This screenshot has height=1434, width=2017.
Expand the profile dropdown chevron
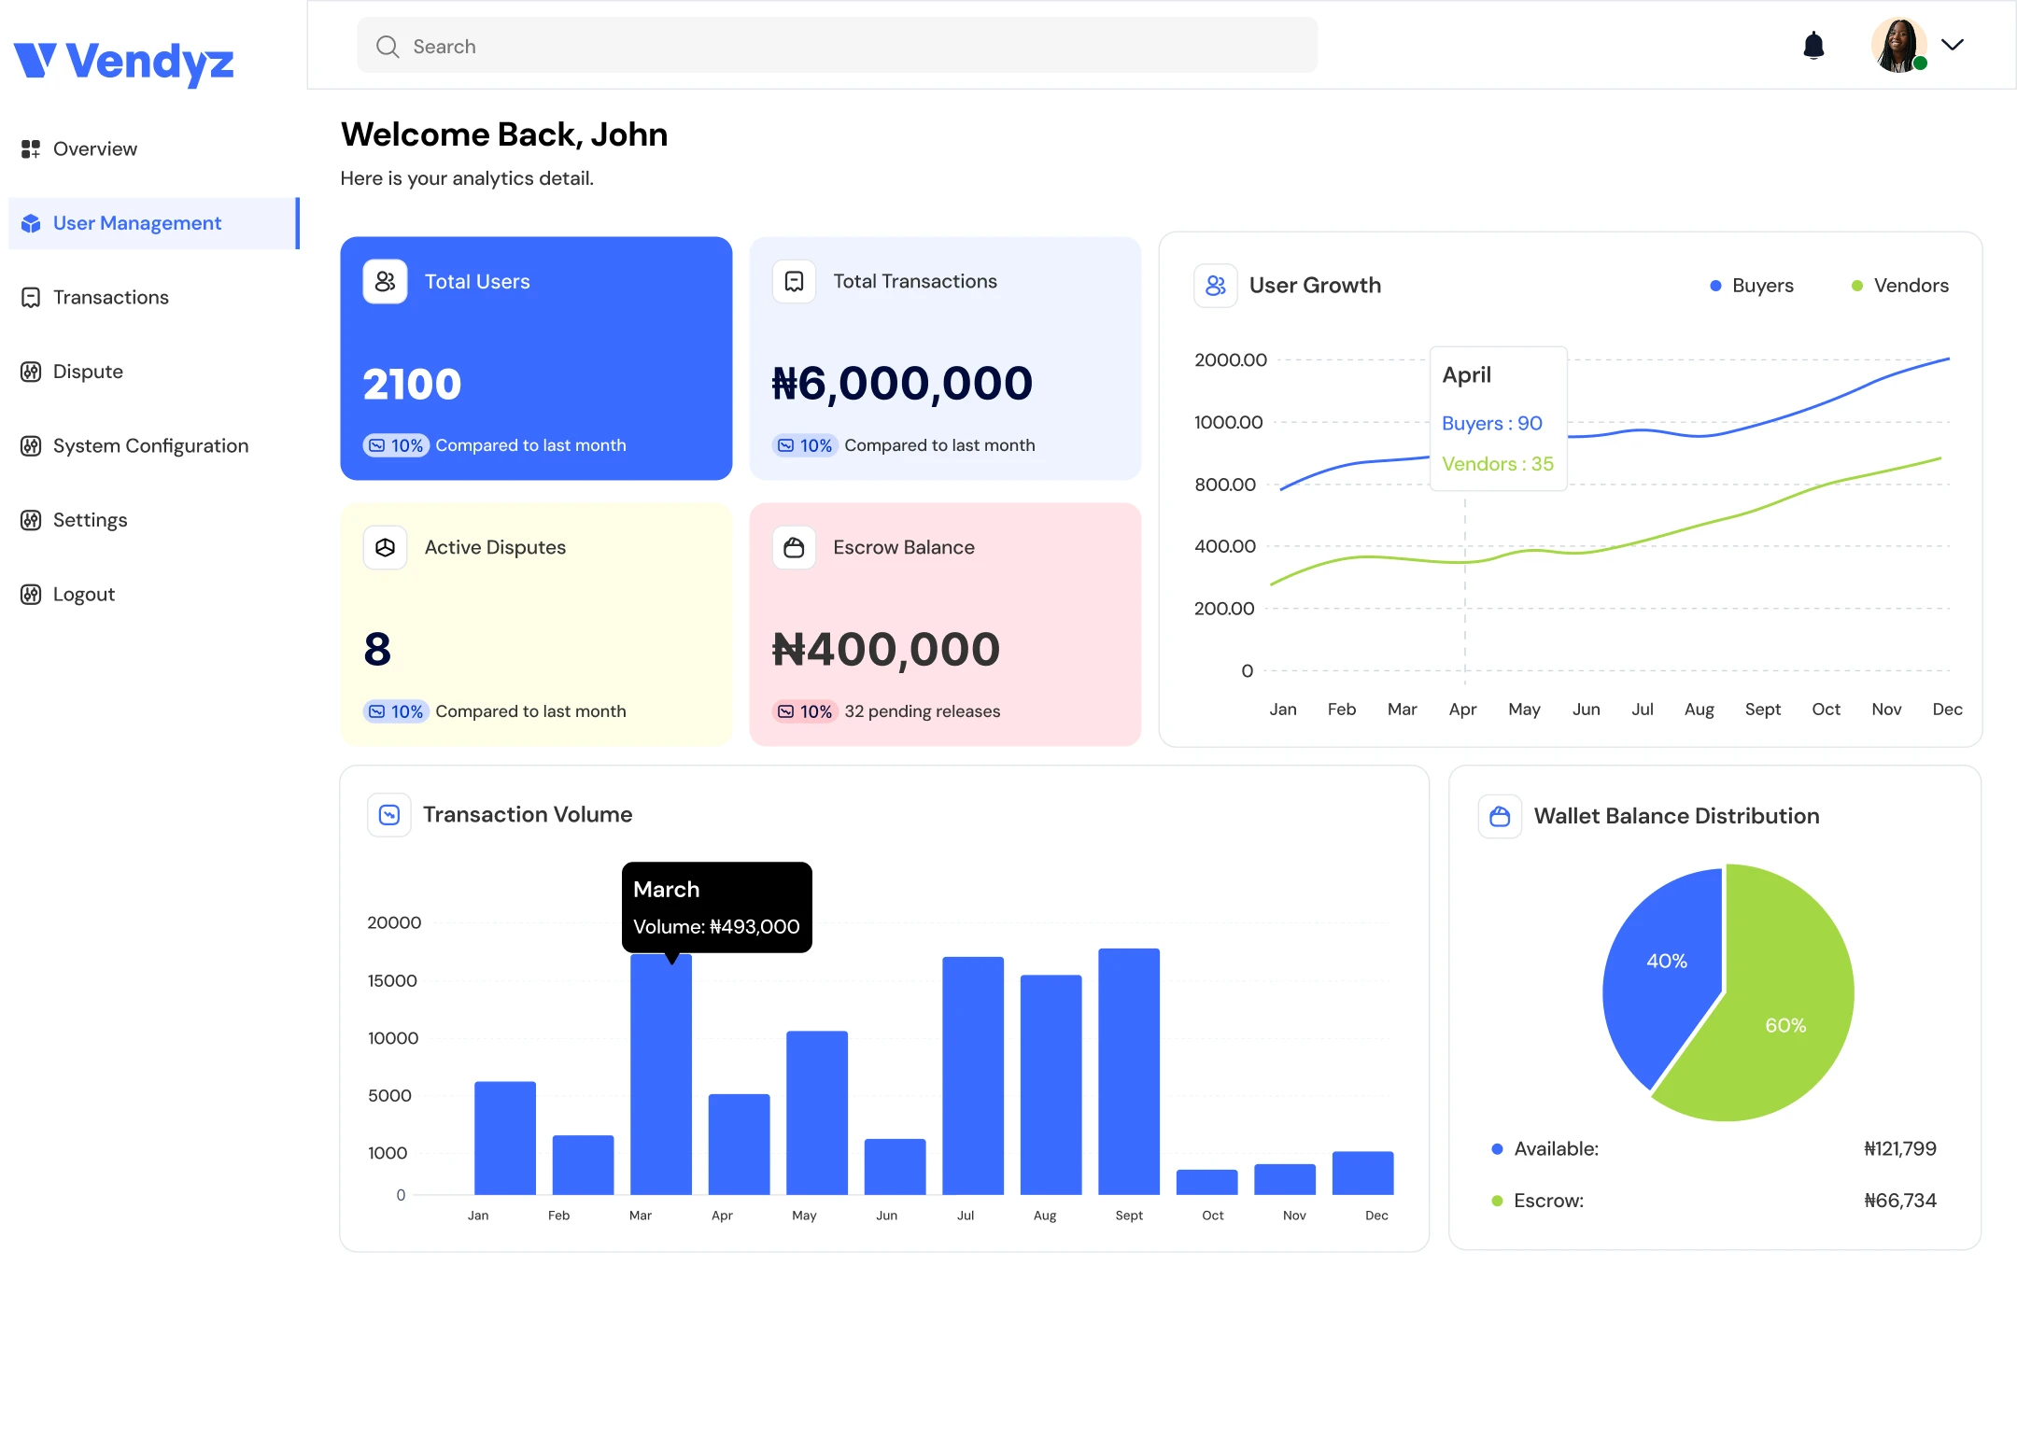(x=1952, y=44)
